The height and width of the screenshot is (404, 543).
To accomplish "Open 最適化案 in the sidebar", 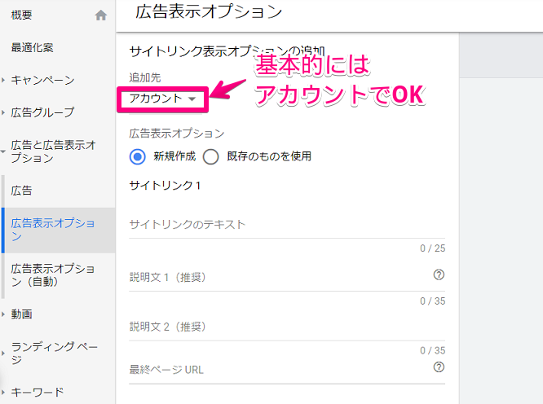I will click(x=33, y=47).
